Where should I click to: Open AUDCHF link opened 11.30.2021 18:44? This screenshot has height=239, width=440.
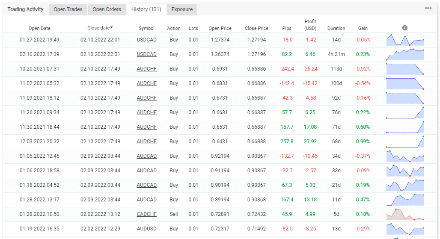(x=146, y=127)
